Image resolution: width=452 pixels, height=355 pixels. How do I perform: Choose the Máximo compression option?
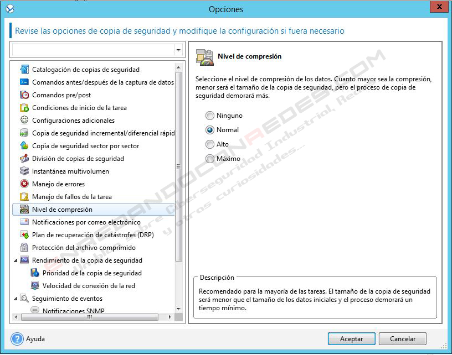coord(210,159)
